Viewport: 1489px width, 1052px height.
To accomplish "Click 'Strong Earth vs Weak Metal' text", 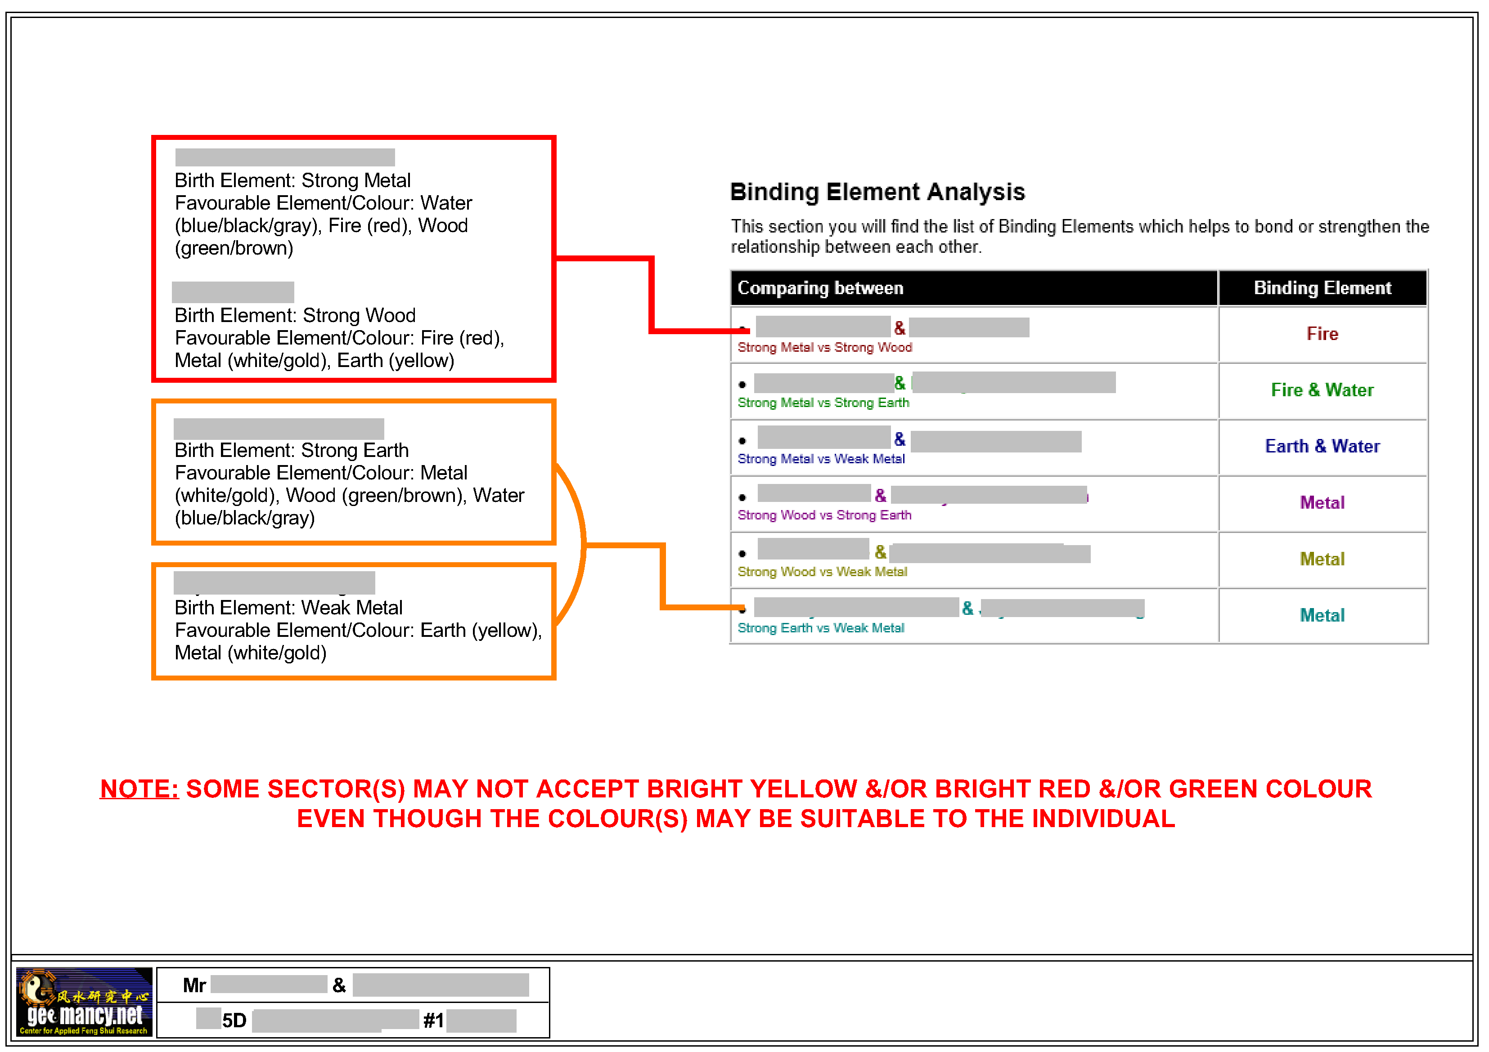I will pos(821,629).
